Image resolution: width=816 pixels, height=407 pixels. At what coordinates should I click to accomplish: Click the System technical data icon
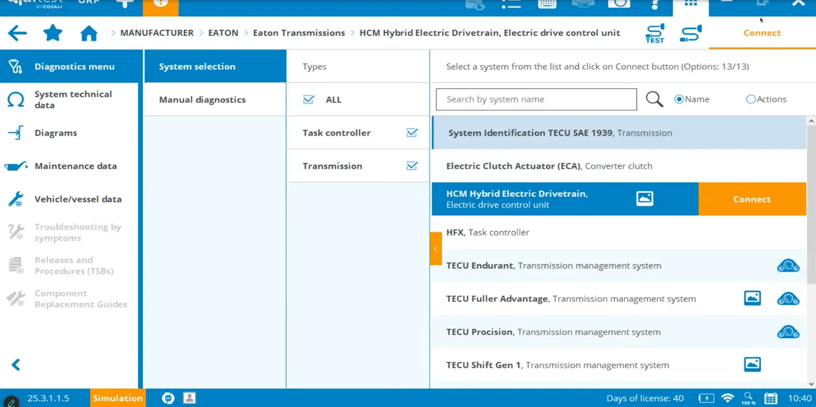(16, 99)
